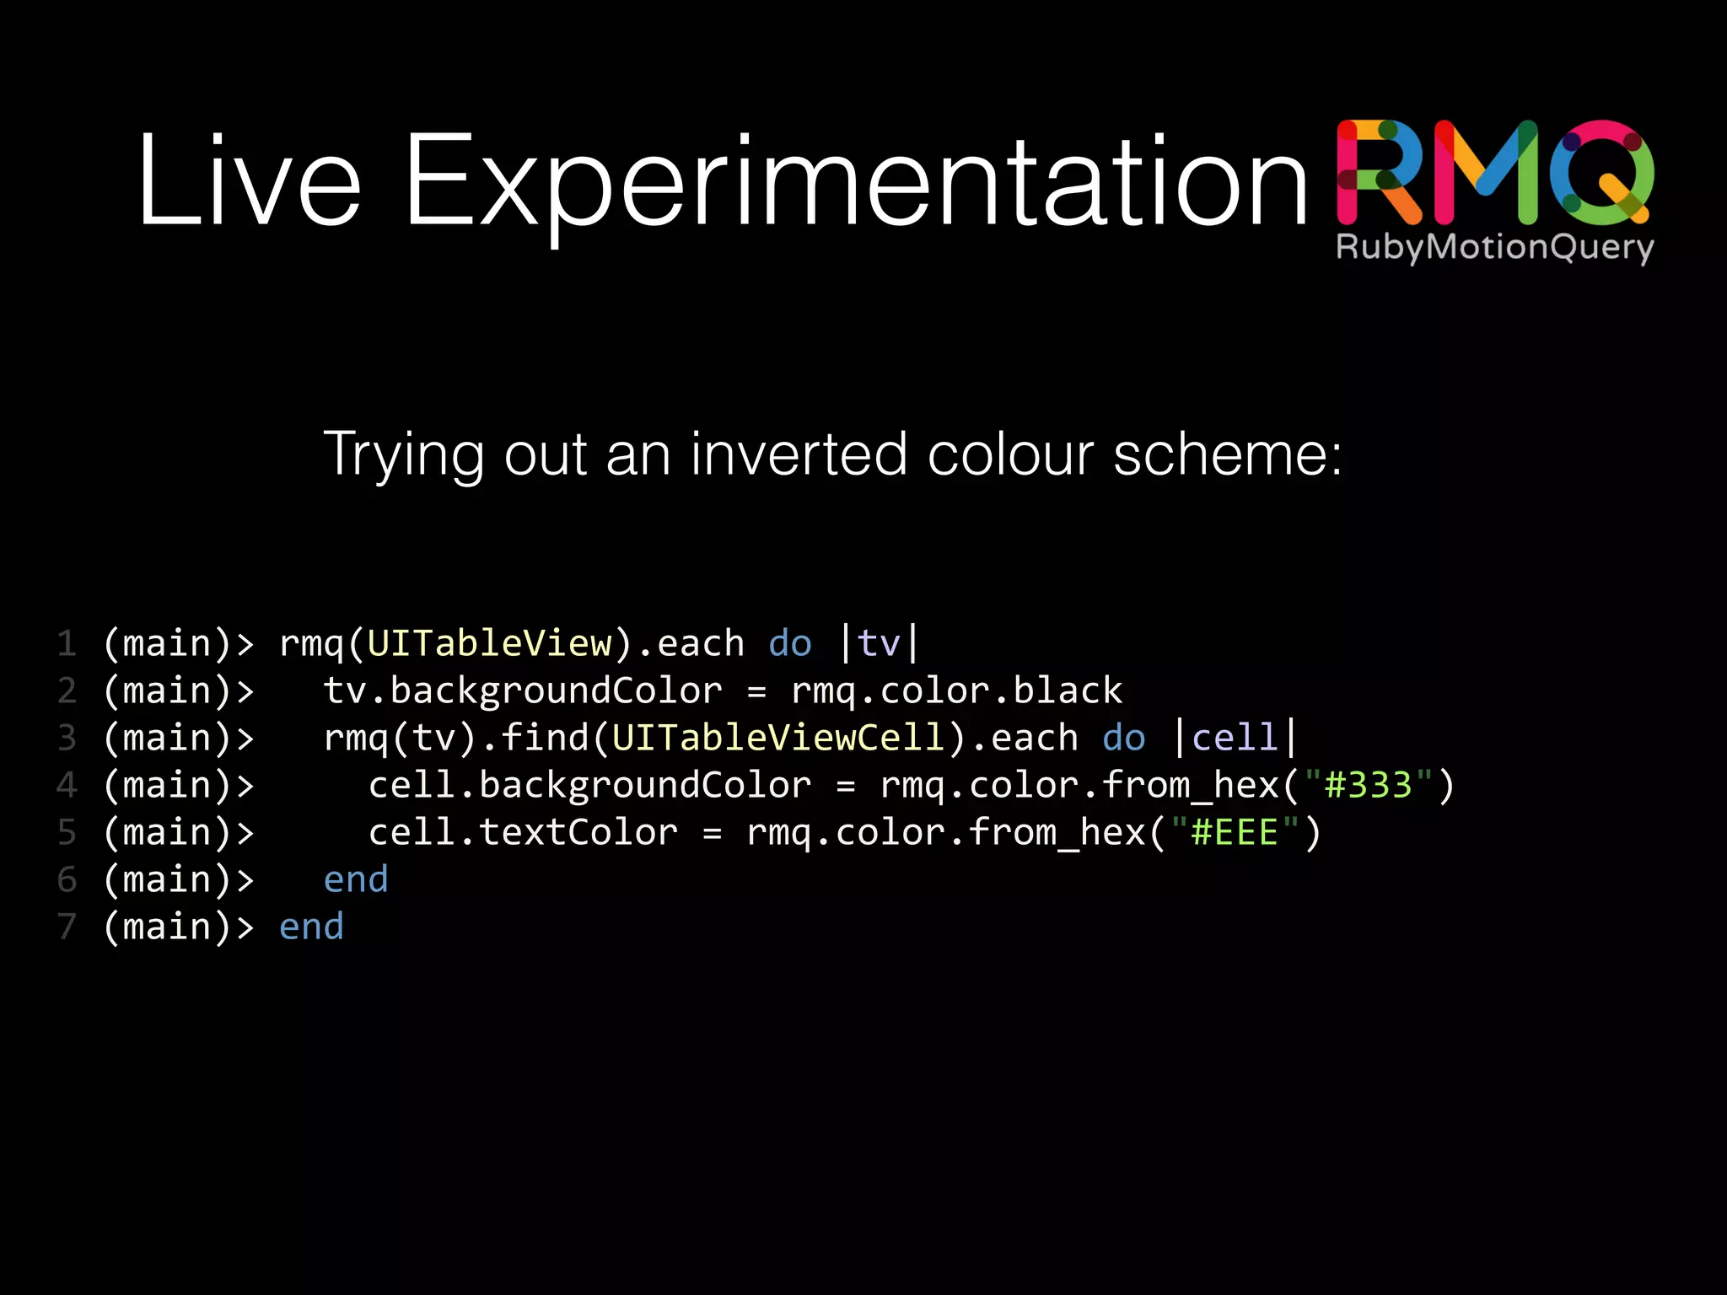The image size is (1727, 1295).
Task: Click line number 1 in code
Action: [67, 644]
